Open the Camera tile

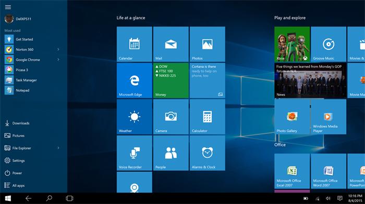tap(171, 117)
